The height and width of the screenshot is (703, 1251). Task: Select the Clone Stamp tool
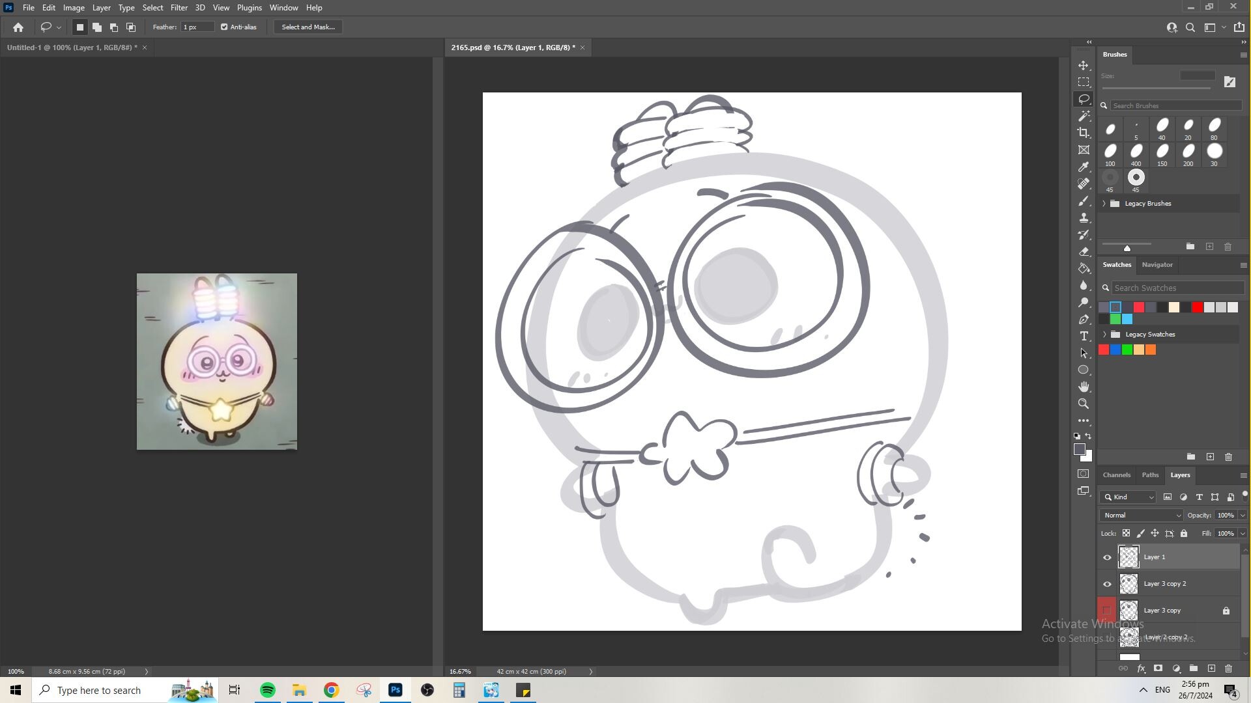coord(1084,218)
